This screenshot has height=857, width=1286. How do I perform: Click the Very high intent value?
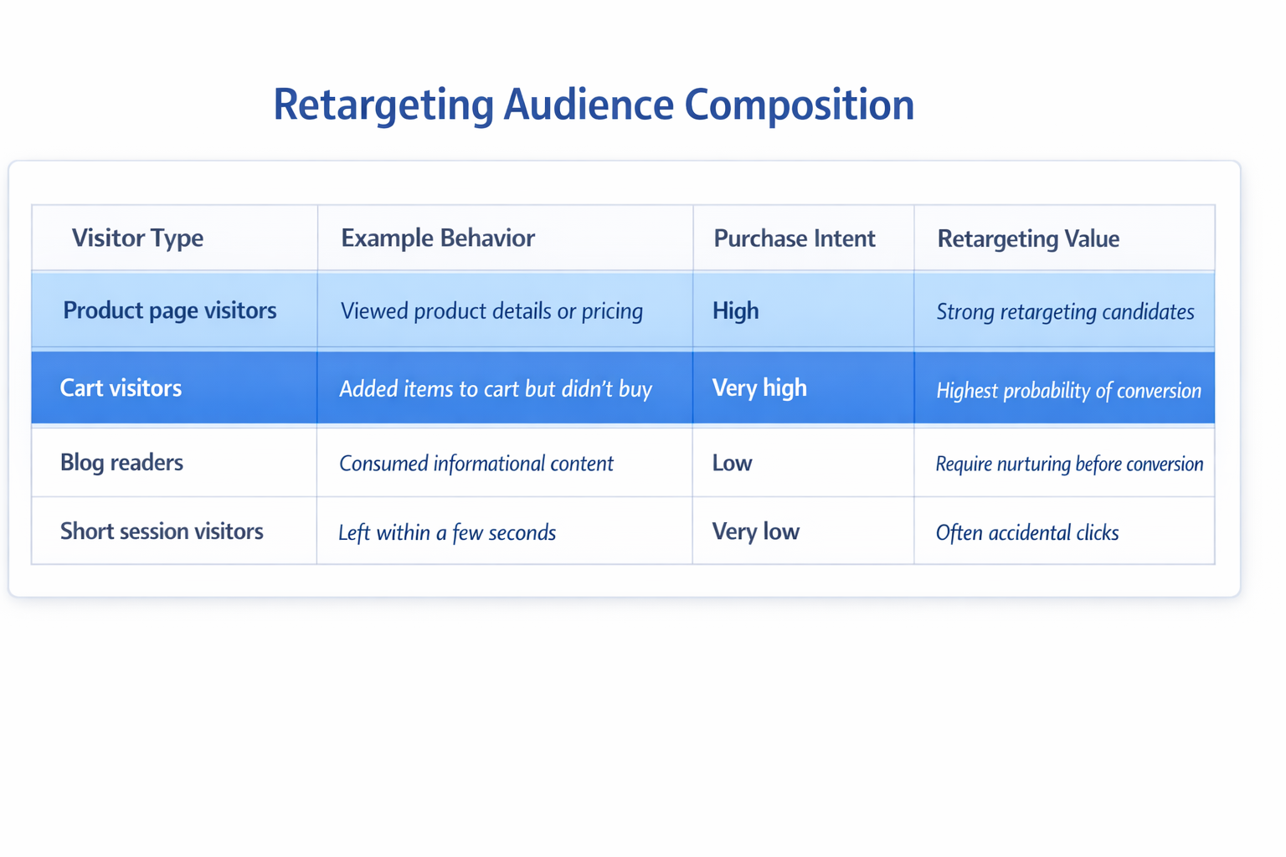click(x=759, y=387)
